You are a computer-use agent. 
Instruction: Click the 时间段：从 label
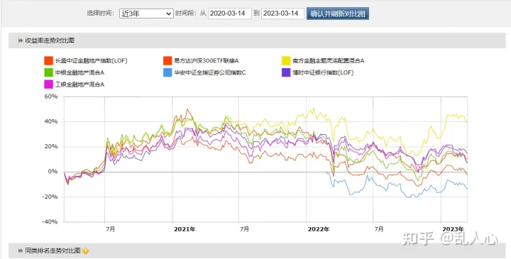point(191,13)
